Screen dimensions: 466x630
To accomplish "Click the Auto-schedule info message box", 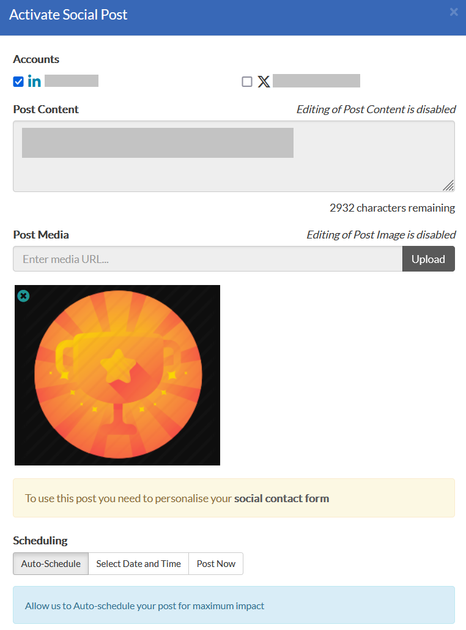I will pos(234,605).
